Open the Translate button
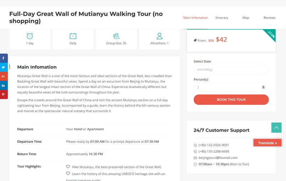 268,143
